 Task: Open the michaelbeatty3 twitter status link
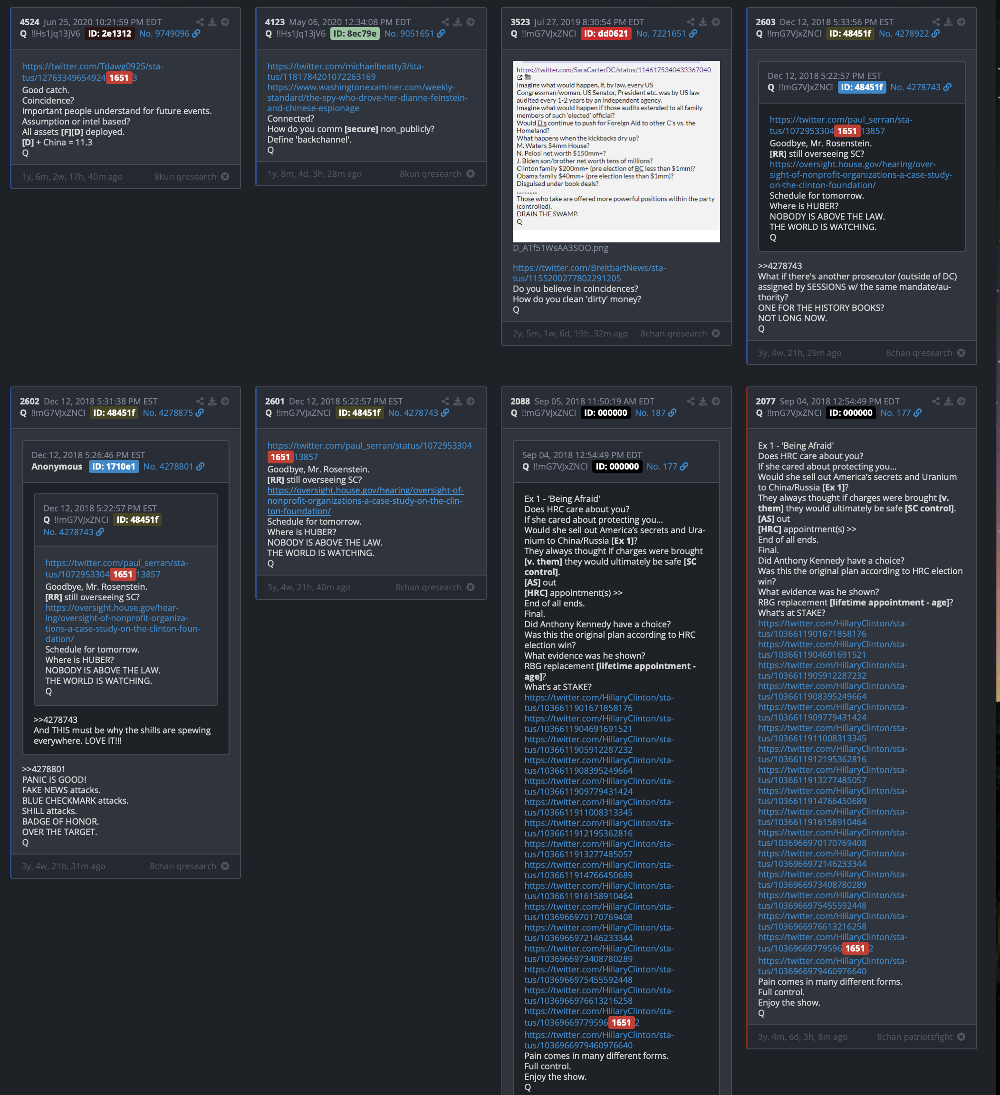(346, 72)
